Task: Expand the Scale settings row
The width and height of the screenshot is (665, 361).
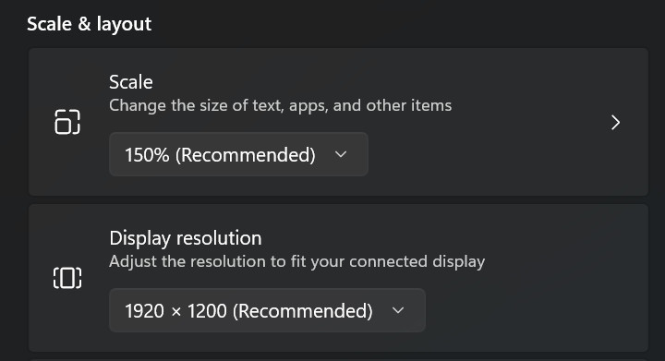Action: pyautogui.click(x=338, y=122)
